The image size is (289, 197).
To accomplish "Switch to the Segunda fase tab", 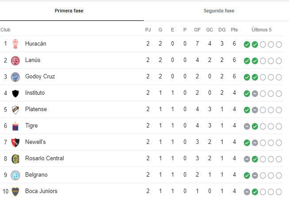I will pos(219,11).
